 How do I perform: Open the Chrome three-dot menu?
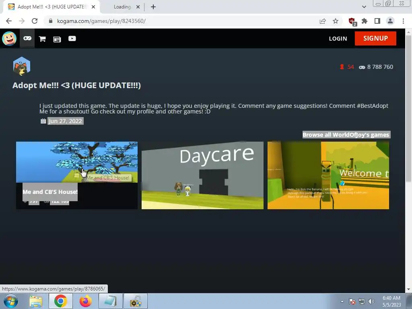[403, 21]
